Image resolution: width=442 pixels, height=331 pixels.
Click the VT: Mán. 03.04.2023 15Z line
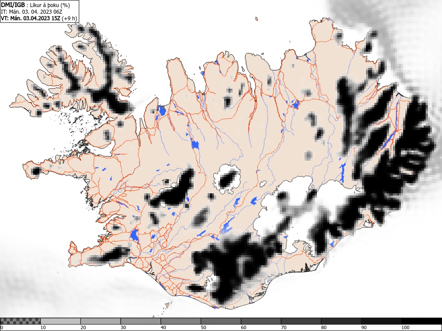click(x=38, y=18)
